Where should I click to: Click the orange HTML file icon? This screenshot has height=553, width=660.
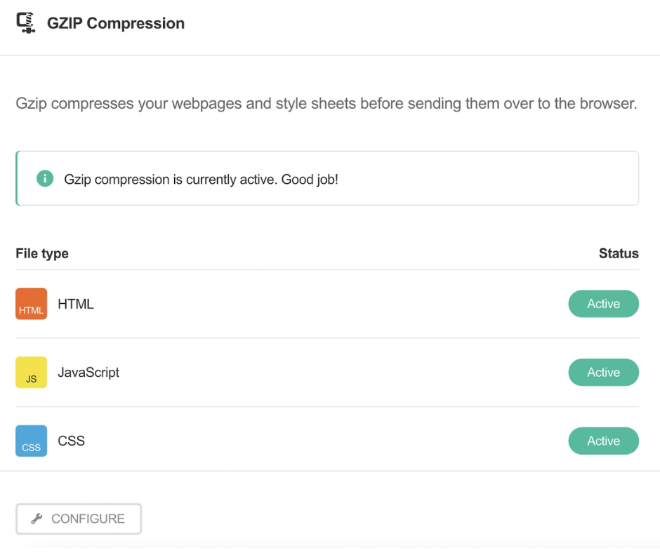click(31, 304)
